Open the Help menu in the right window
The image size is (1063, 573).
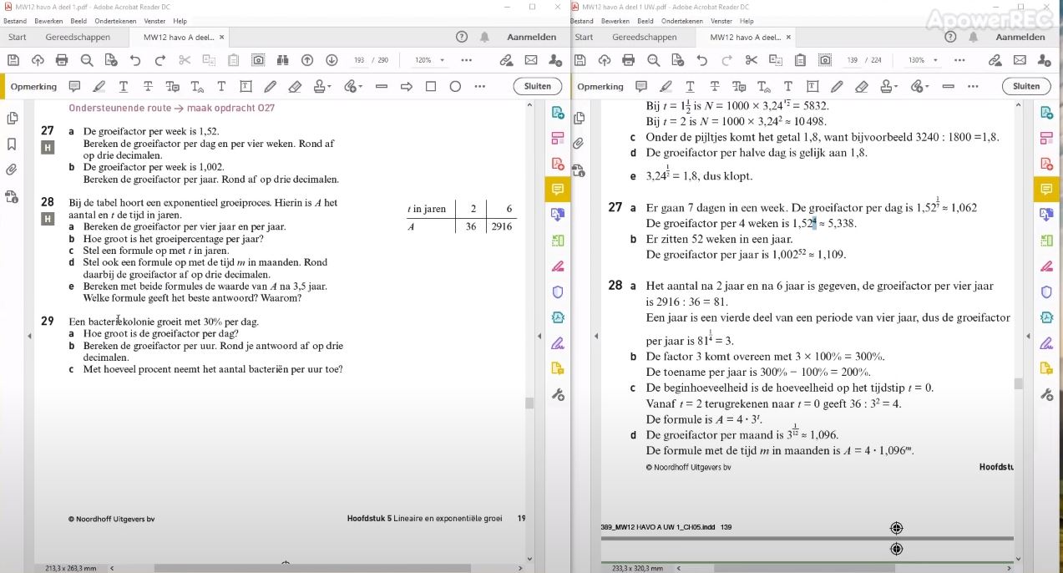click(x=747, y=21)
